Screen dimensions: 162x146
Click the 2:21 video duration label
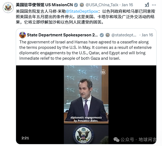click(25, 138)
